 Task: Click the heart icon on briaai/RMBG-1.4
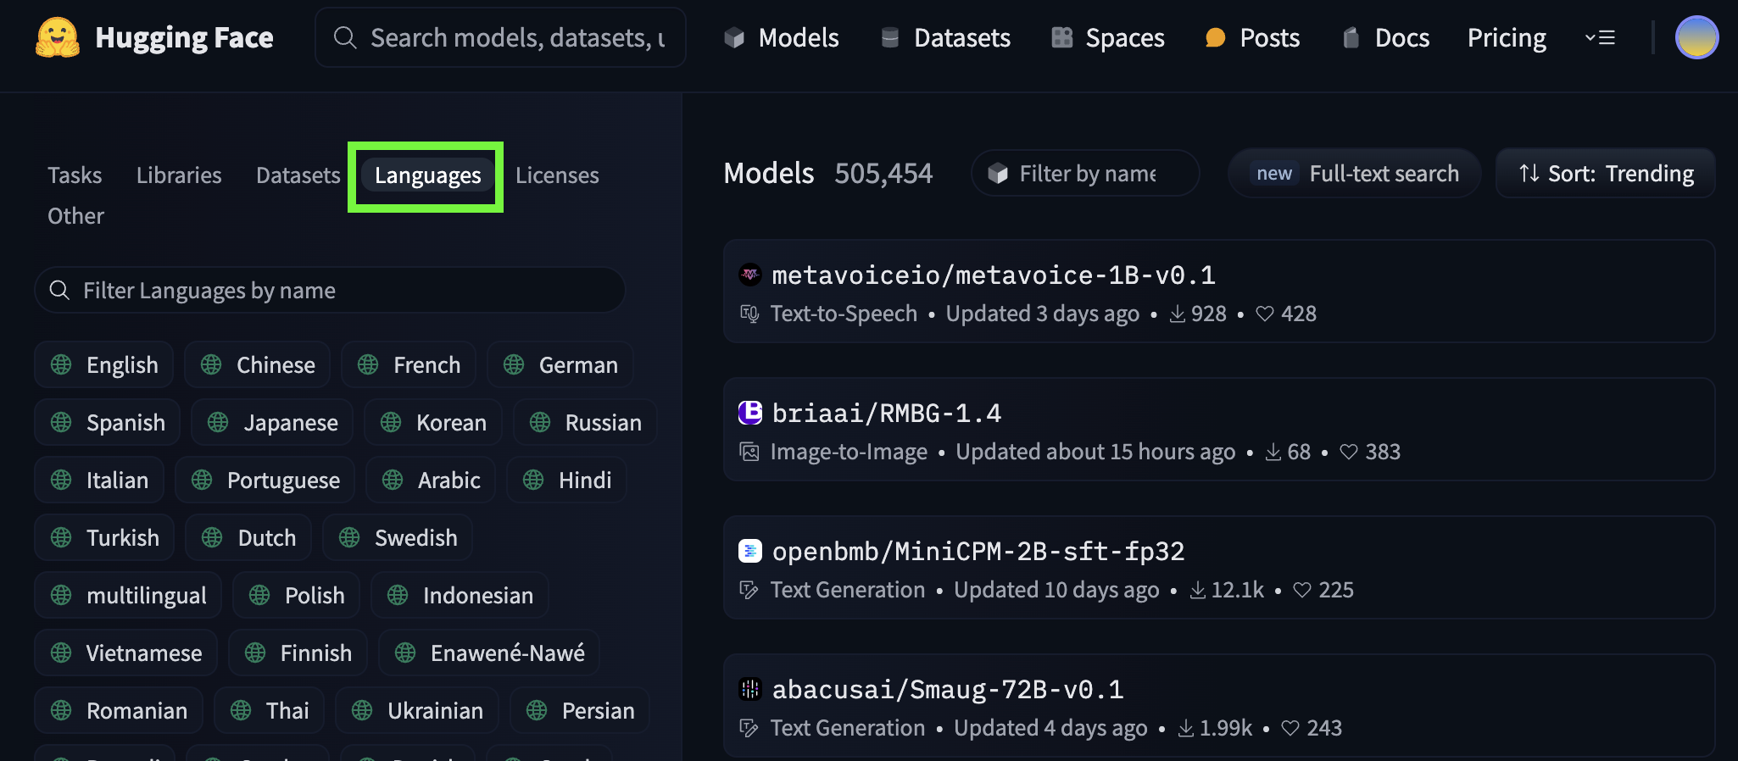[1349, 452]
